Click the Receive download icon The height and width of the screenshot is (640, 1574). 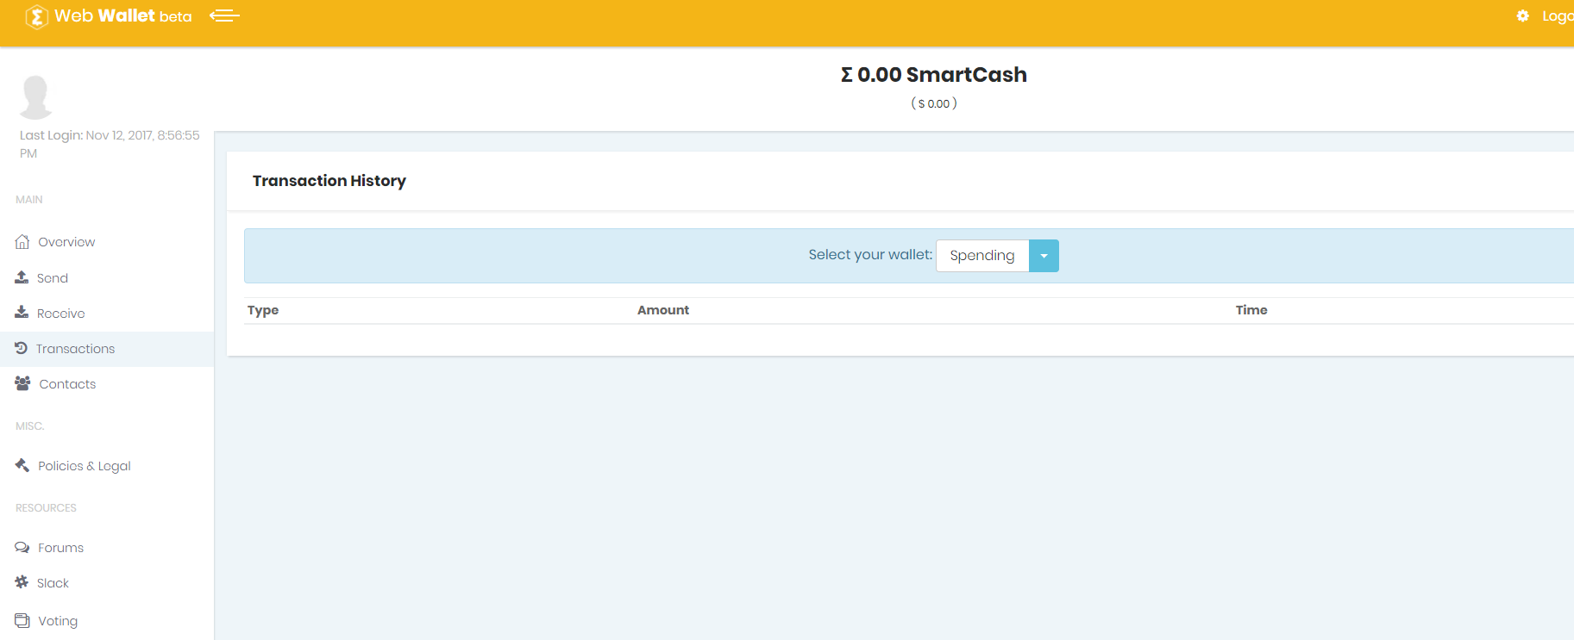coord(22,313)
